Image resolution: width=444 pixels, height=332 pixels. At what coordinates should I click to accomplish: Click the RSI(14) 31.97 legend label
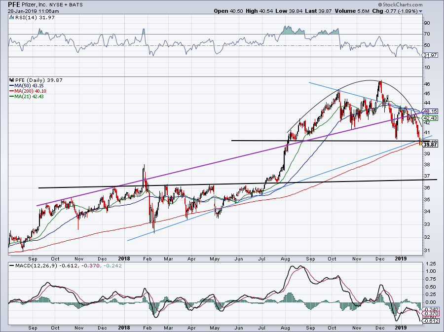point(34,18)
